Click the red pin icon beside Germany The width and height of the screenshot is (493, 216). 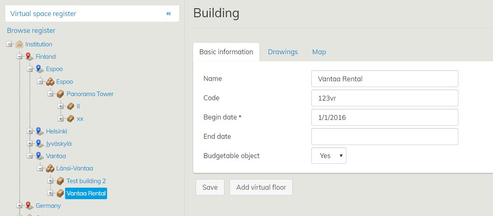[29, 206]
